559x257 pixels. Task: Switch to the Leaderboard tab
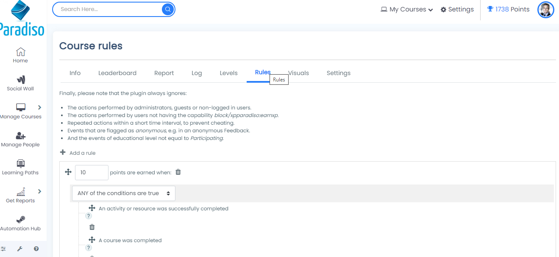point(117,73)
